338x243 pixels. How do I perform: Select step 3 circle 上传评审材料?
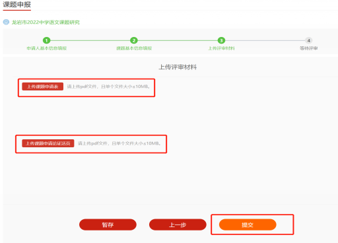221,40
